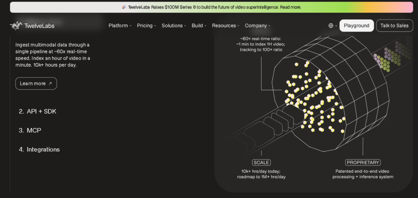The image size is (418, 198).
Task: Click the PROPRIETARY label in diagram
Action: (362, 162)
